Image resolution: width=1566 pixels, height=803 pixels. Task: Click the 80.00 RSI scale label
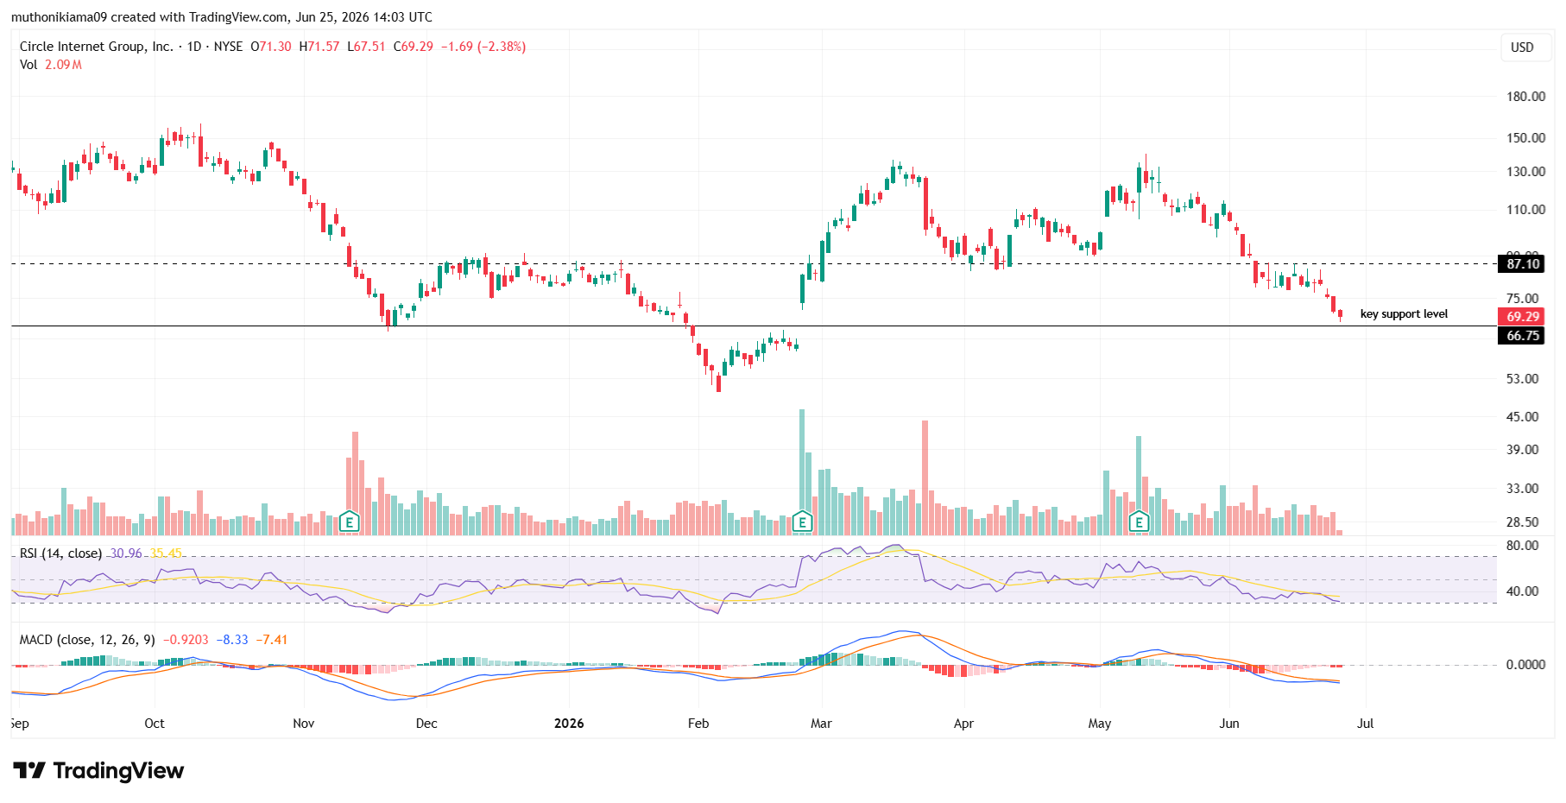(x=1523, y=546)
